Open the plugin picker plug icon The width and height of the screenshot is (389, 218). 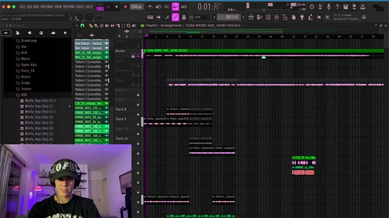click(x=302, y=17)
